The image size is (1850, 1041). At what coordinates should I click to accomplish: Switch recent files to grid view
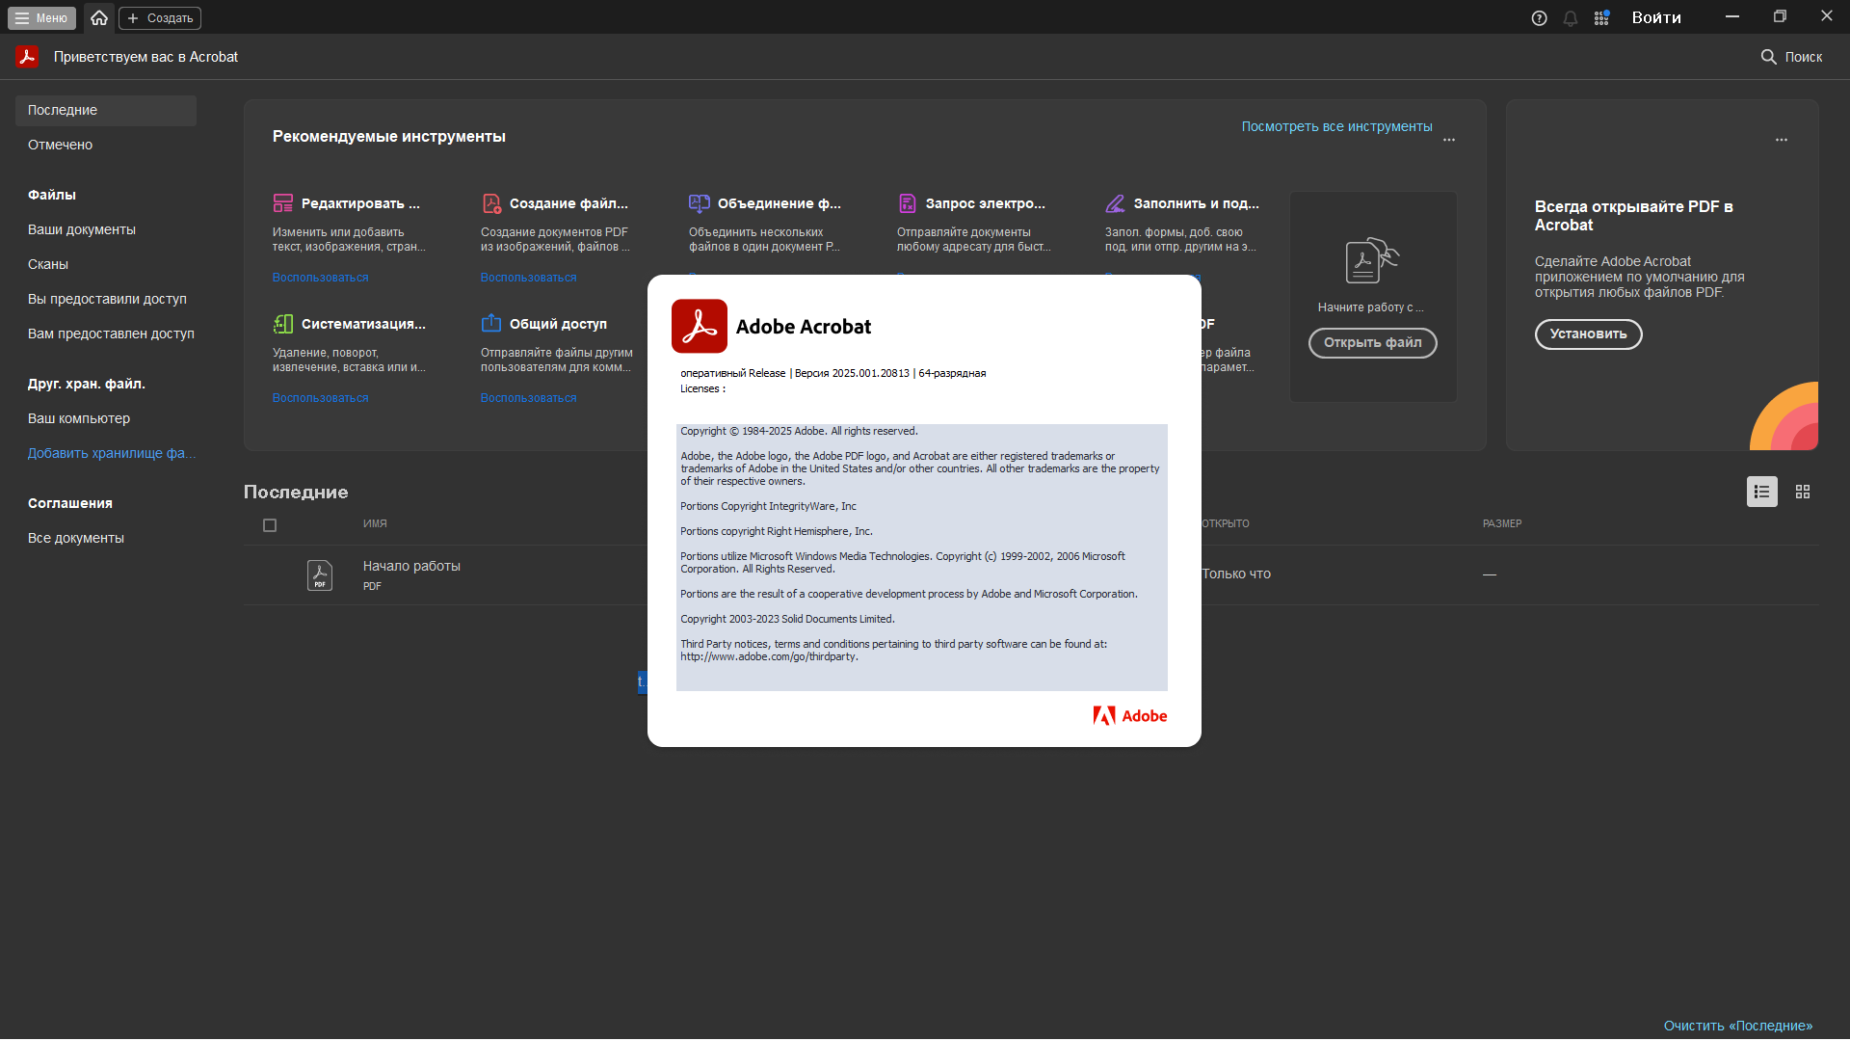tap(1803, 492)
